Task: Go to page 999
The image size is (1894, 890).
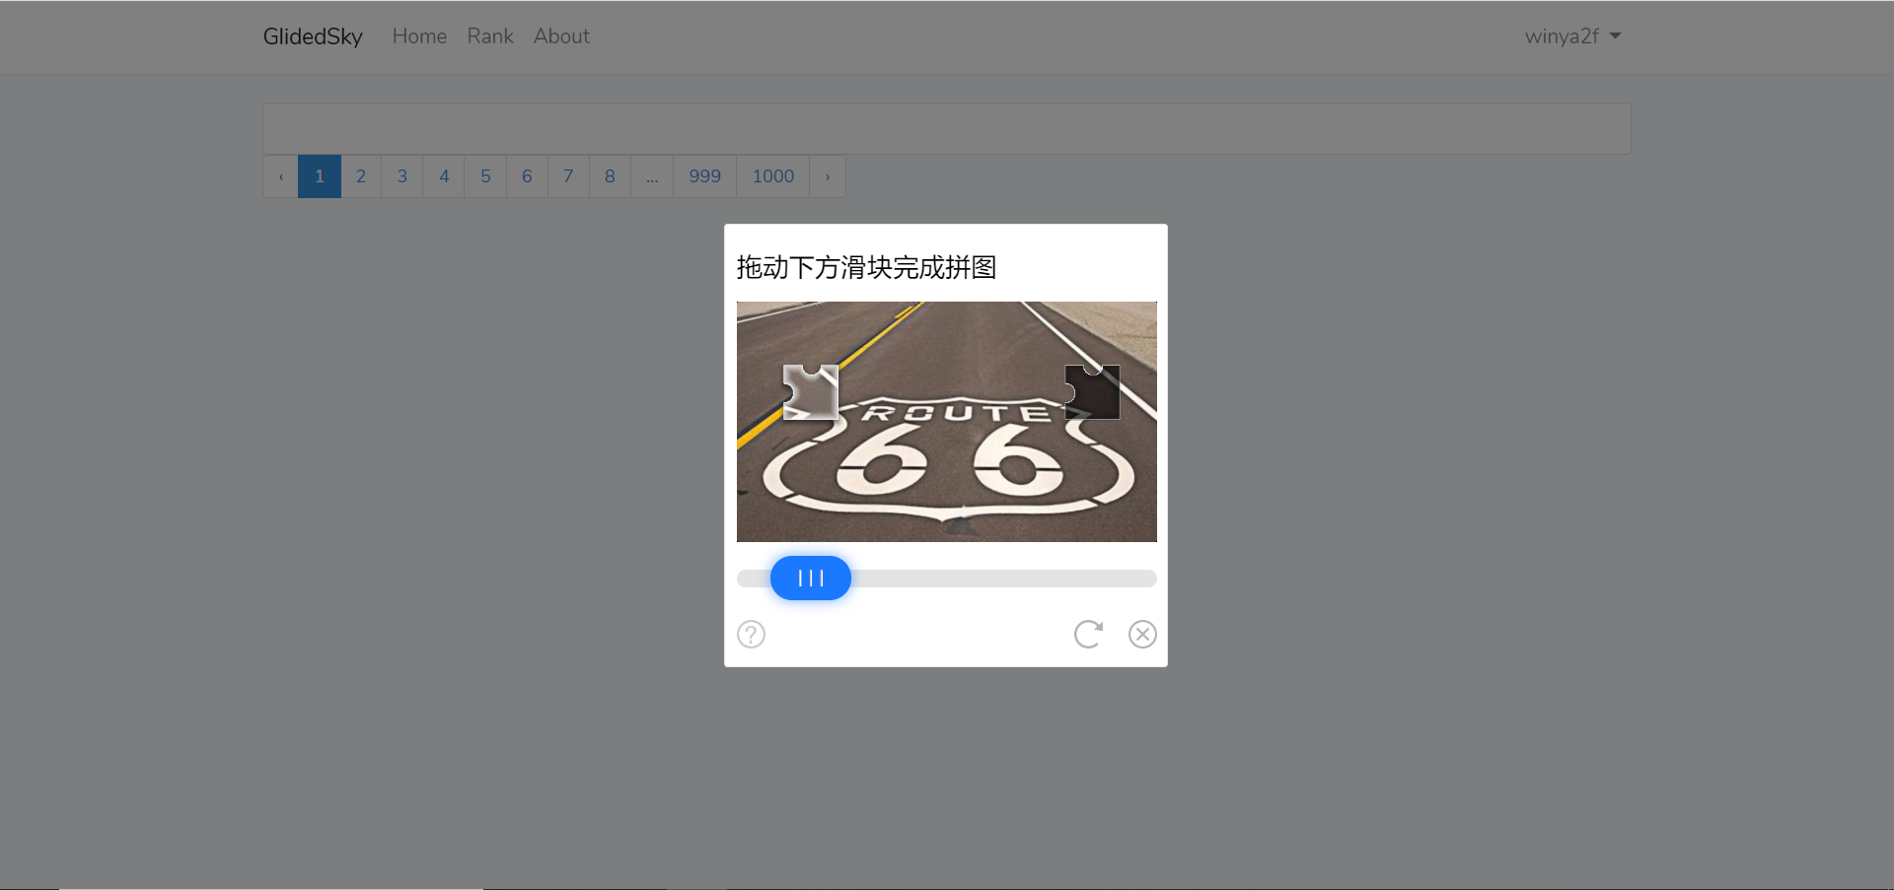Action: 705,176
